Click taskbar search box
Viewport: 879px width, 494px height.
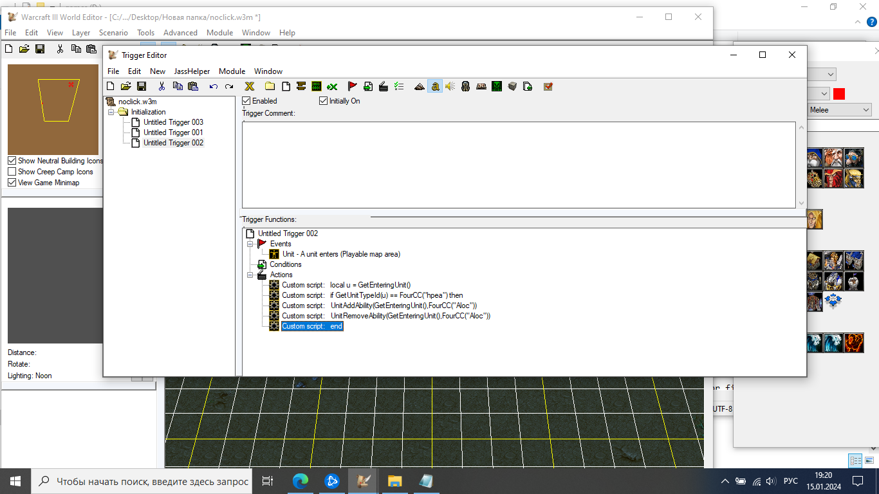coord(143,481)
